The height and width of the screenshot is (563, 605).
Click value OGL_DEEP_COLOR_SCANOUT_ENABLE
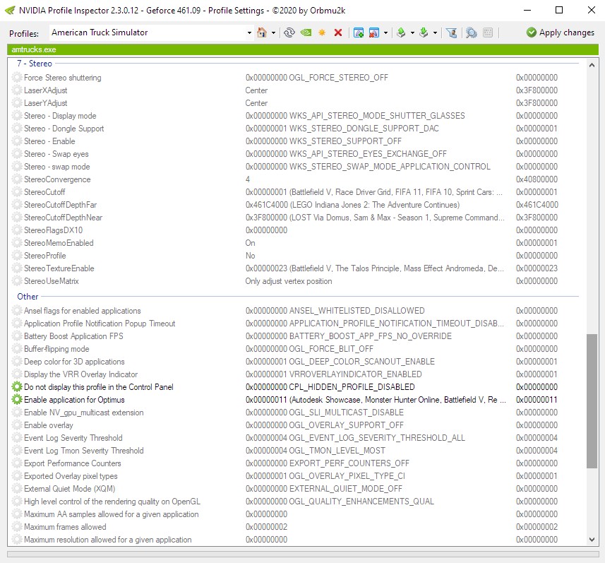362,362
